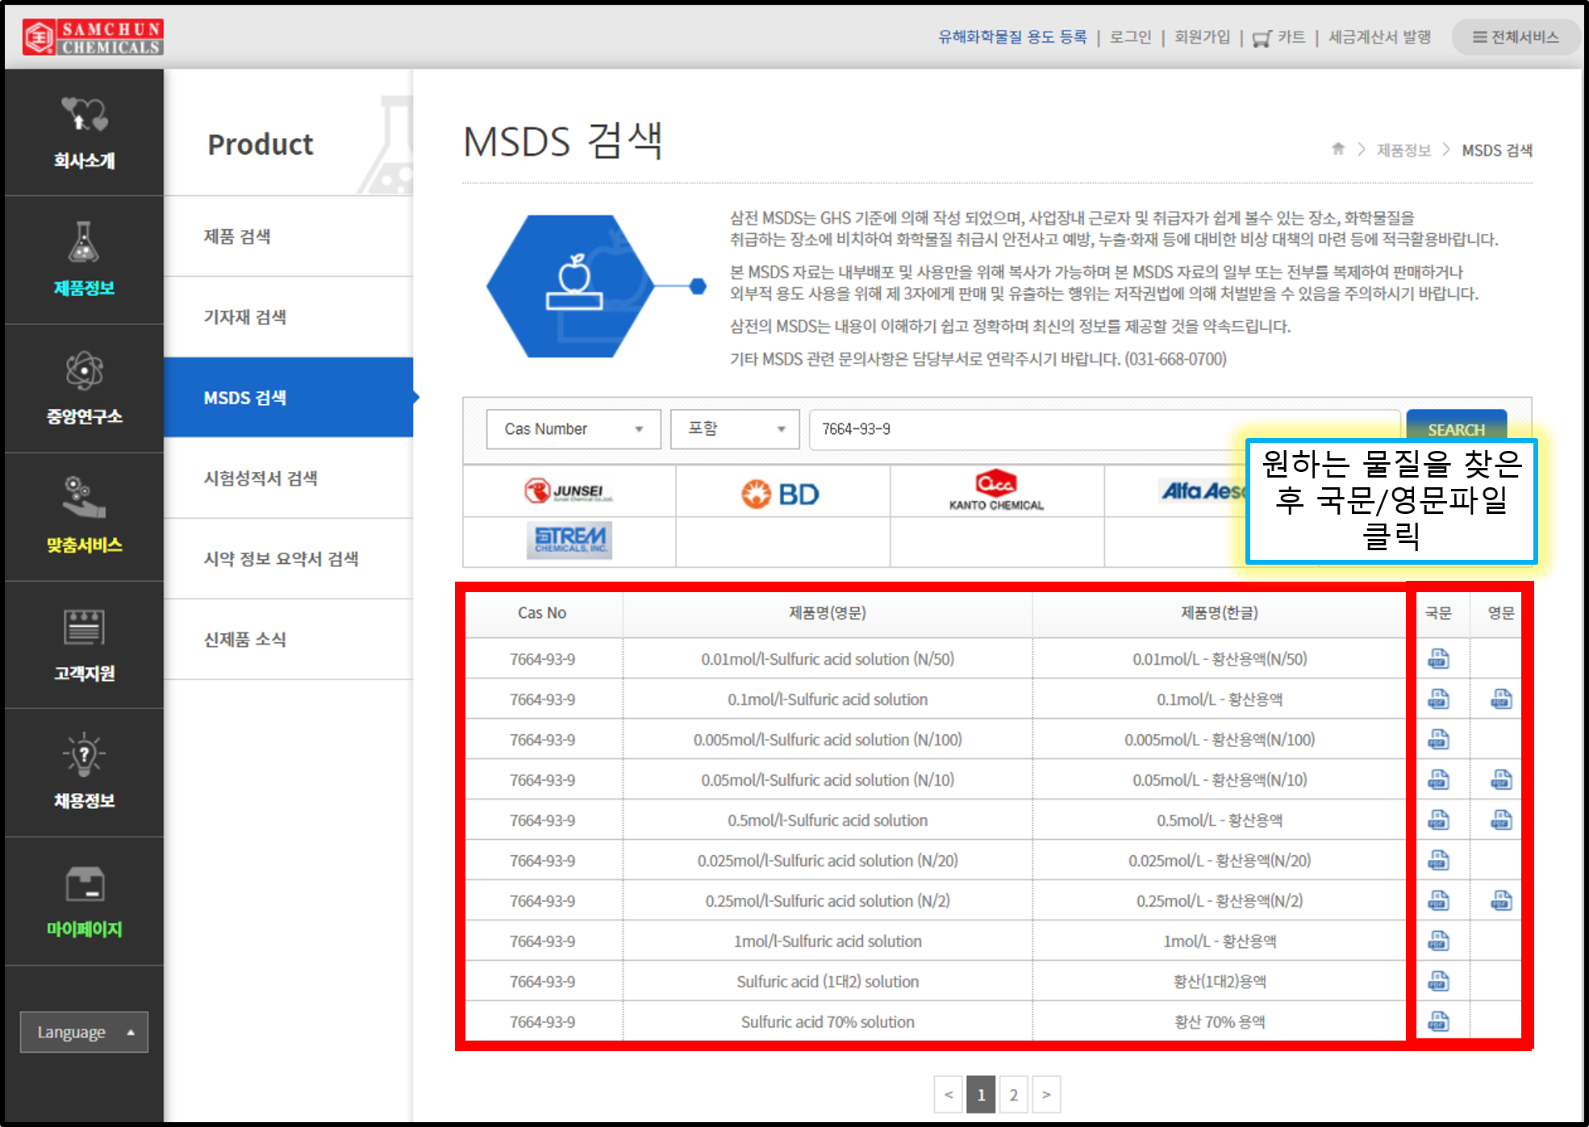
Task: Open English PDF for 0.25mol/l Sulfuric acid (N/2)
Action: [x=1501, y=901]
